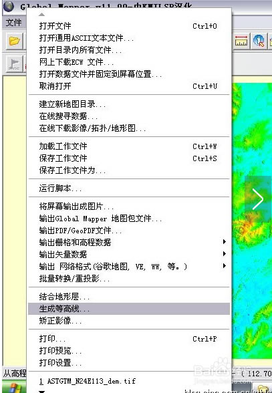Select 将屏幕输出成图片 entry
The width and height of the screenshot is (272, 393).
tap(129, 207)
